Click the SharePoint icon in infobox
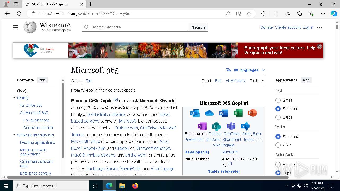Image resolution: width=340 pixels, height=191 pixels. click(216, 126)
